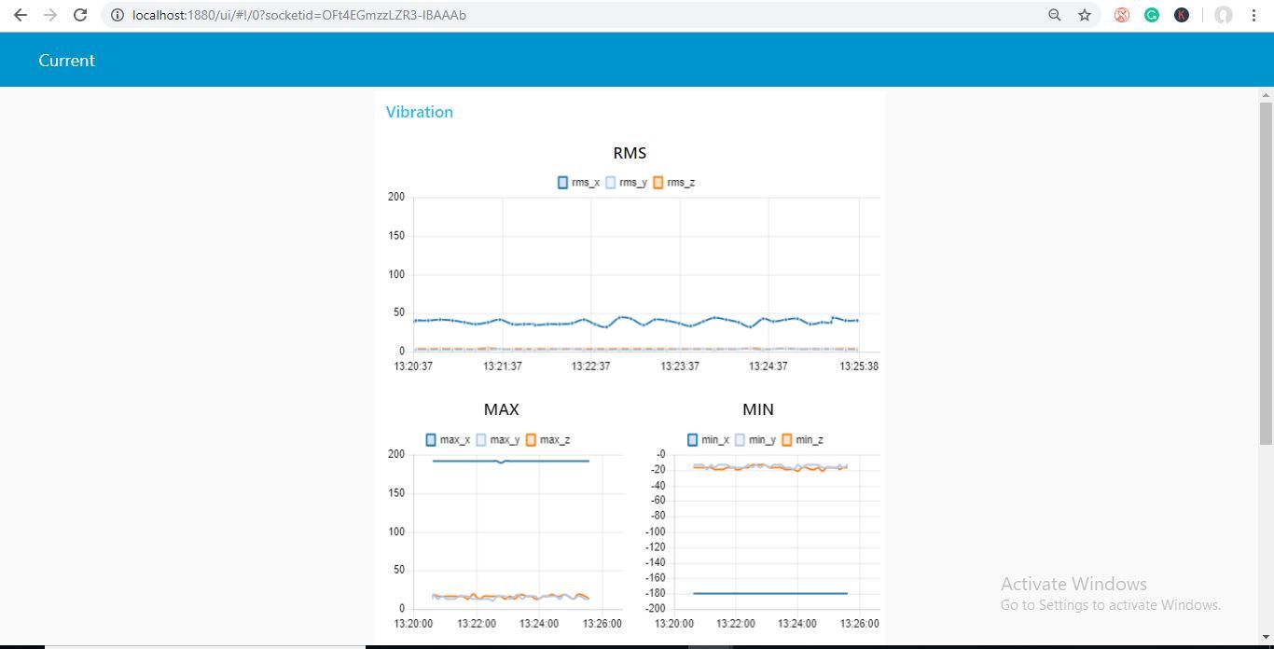1274x649 pixels.
Task: Open the Grammarly extension icon
Action: pos(1151,15)
